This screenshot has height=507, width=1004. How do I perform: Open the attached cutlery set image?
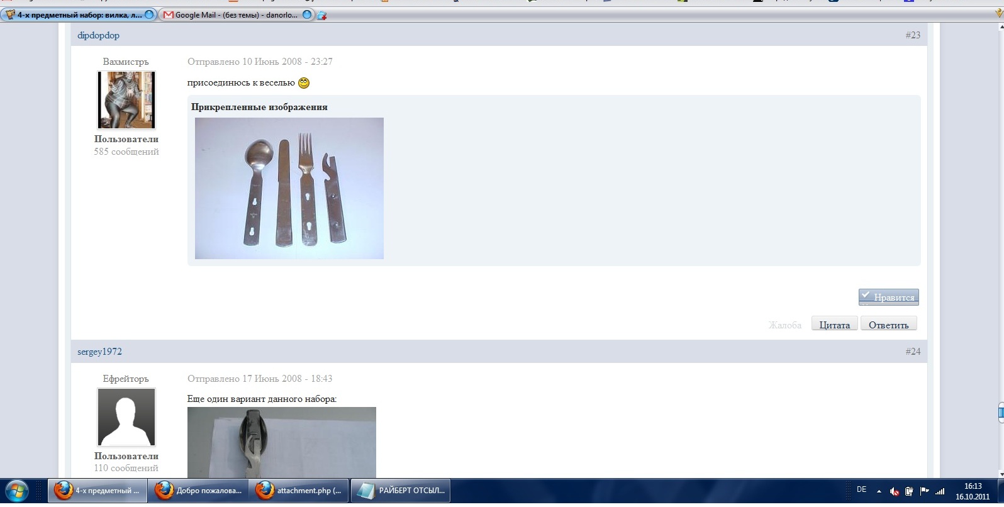click(x=289, y=188)
